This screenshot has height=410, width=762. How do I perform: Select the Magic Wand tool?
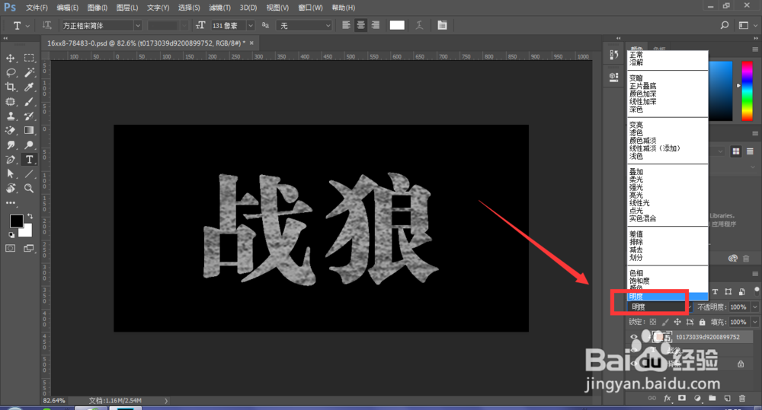tap(29, 72)
